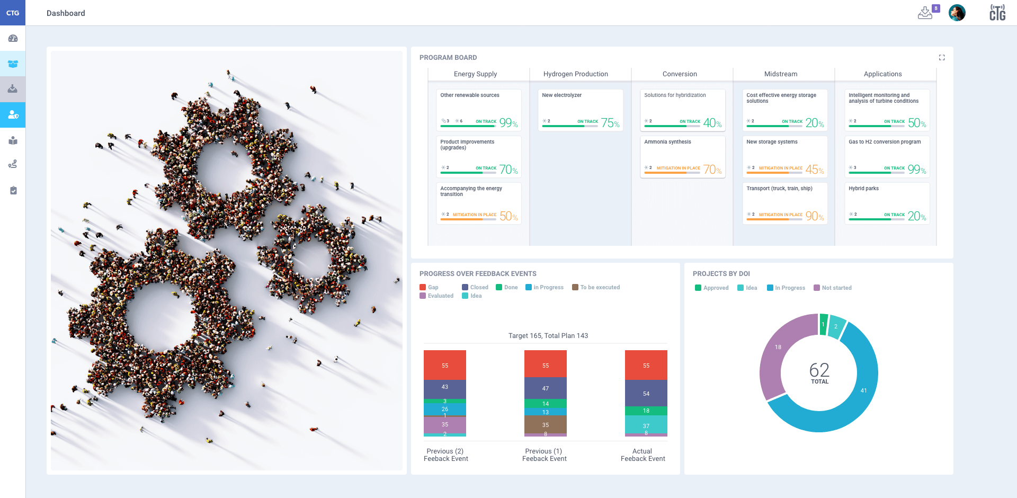Screen dimensions: 1017x498
Task: Select the Conversion column header
Action: click(x=680, y=74)
